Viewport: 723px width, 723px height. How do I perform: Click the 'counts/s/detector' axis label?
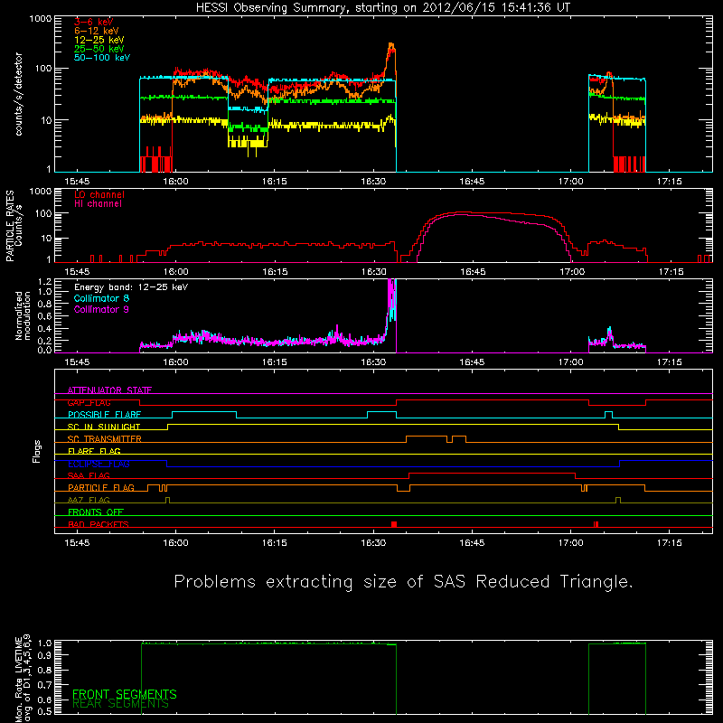[x=18, y=94]
